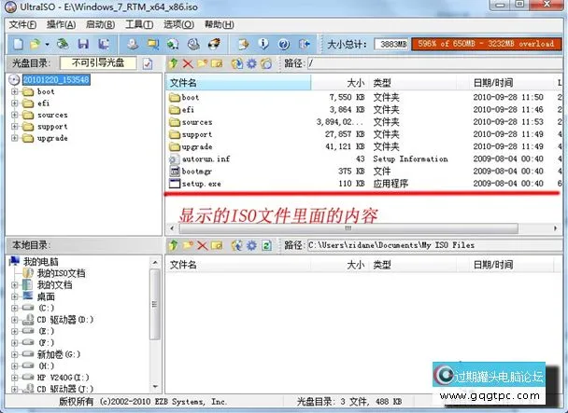The width and height of the screenshot is (568, 413).
Task: Select disc root 20101220_153548 in tree
Action: click(56, 79)
